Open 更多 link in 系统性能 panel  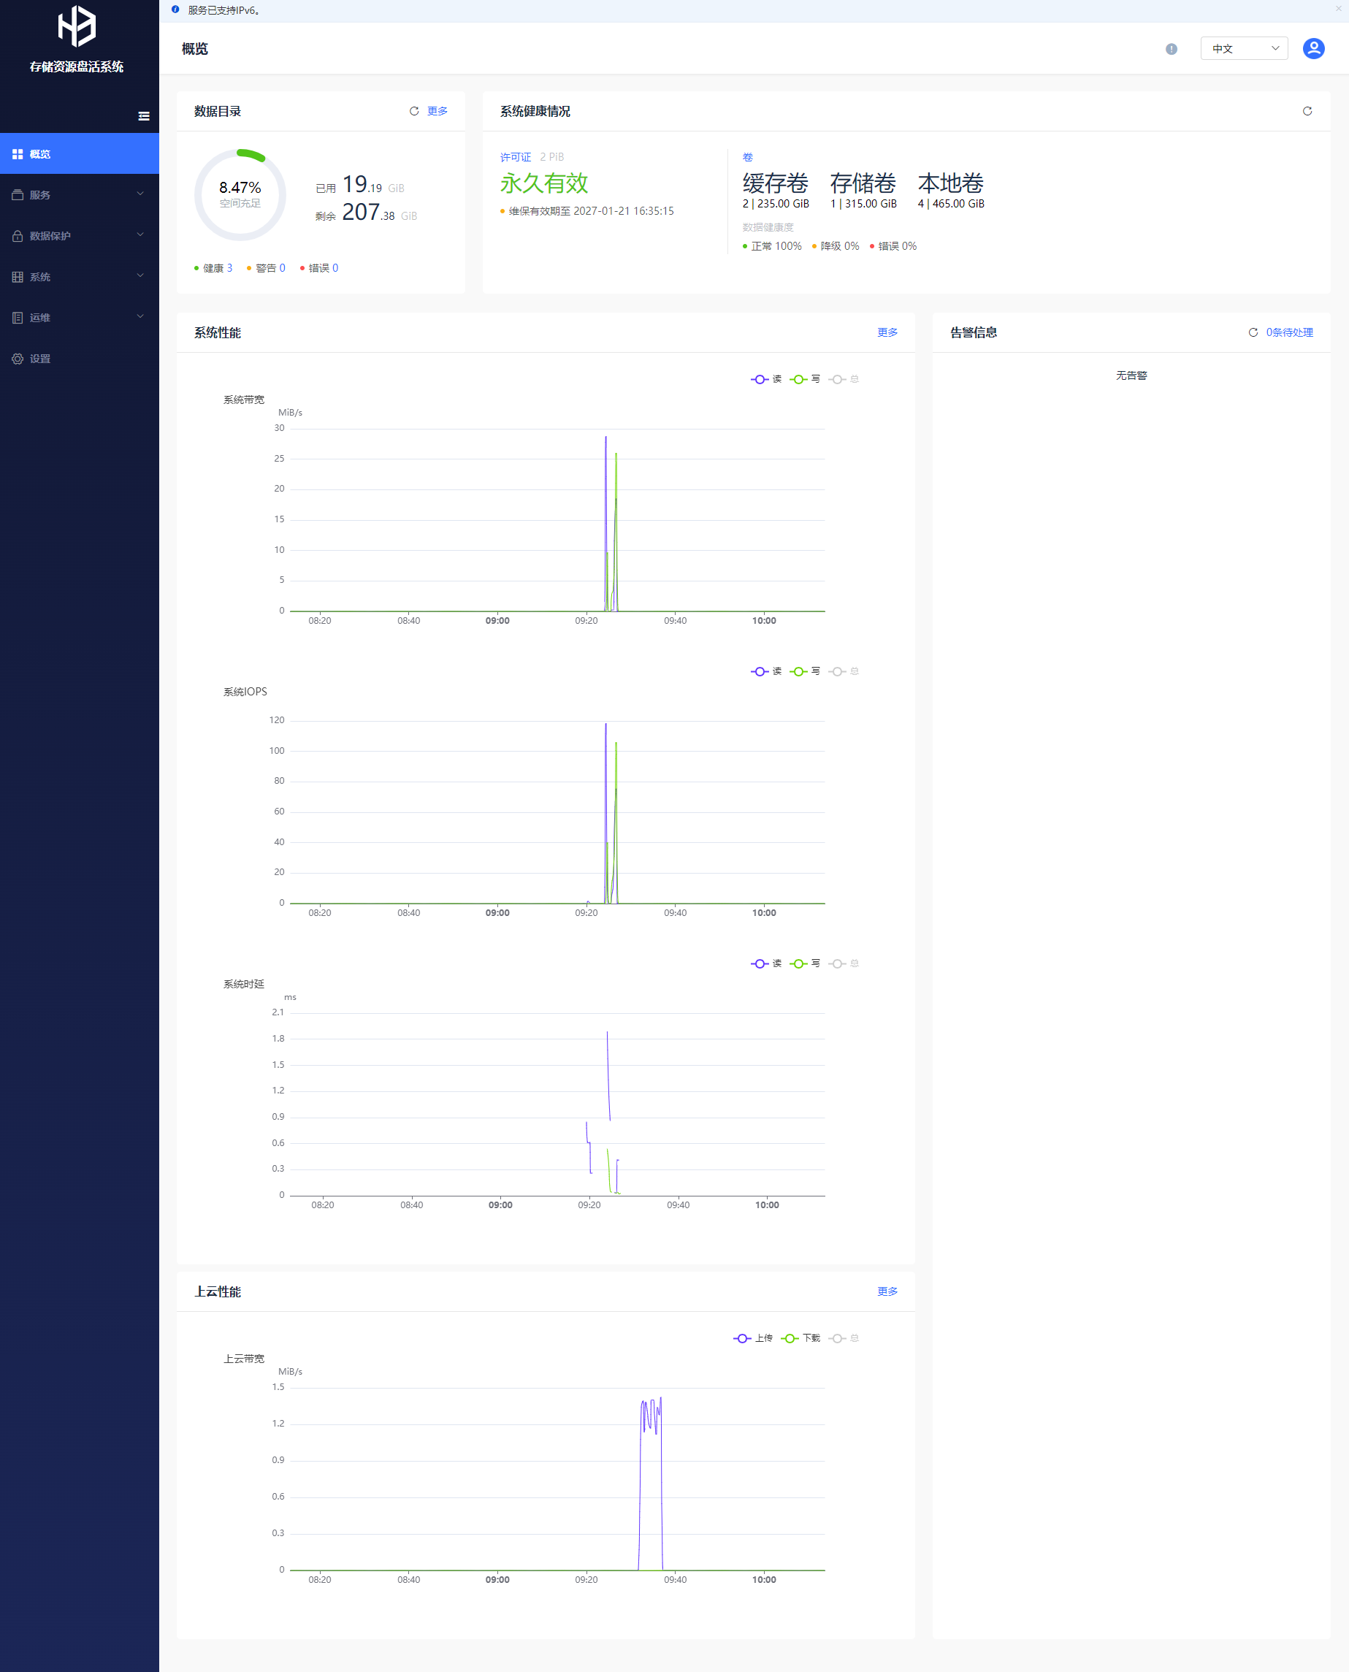pyautogui.click(x=887, y=332)
